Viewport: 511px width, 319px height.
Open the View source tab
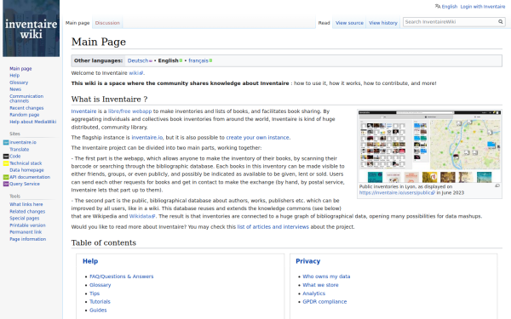click(x=349, y=23)
